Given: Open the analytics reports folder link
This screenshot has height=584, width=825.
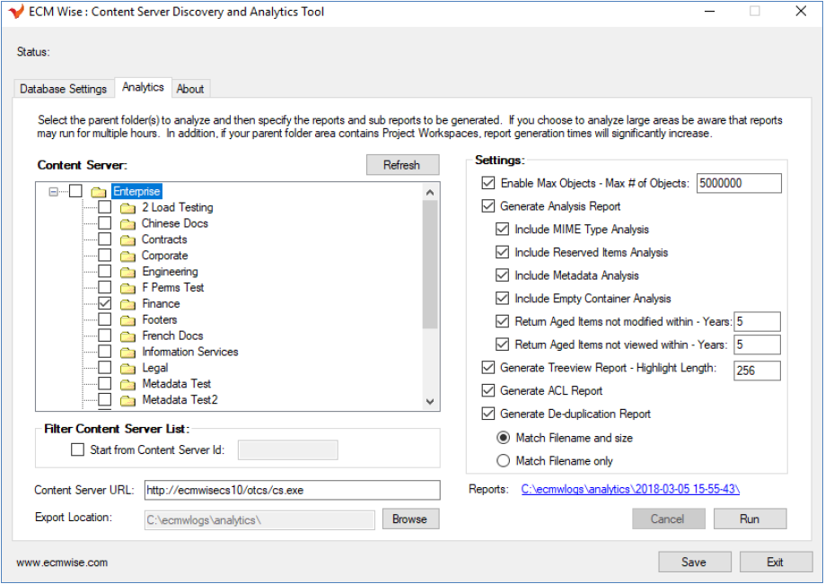Looking at the screenshot, I should coord(630,489).
